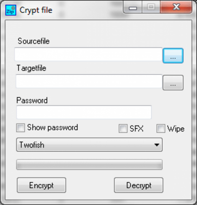
Task: Click the Password label above the field
Action: click(32, 100)
